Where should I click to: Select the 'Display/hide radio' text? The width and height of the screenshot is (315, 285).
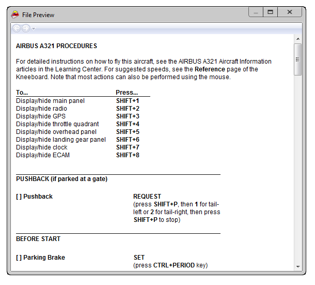(x=41, y=109)
